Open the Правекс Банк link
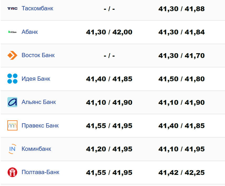 (x=40, y=125)
